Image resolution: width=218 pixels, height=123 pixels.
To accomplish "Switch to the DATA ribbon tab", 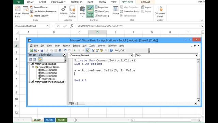I will [x=90, y=2].
